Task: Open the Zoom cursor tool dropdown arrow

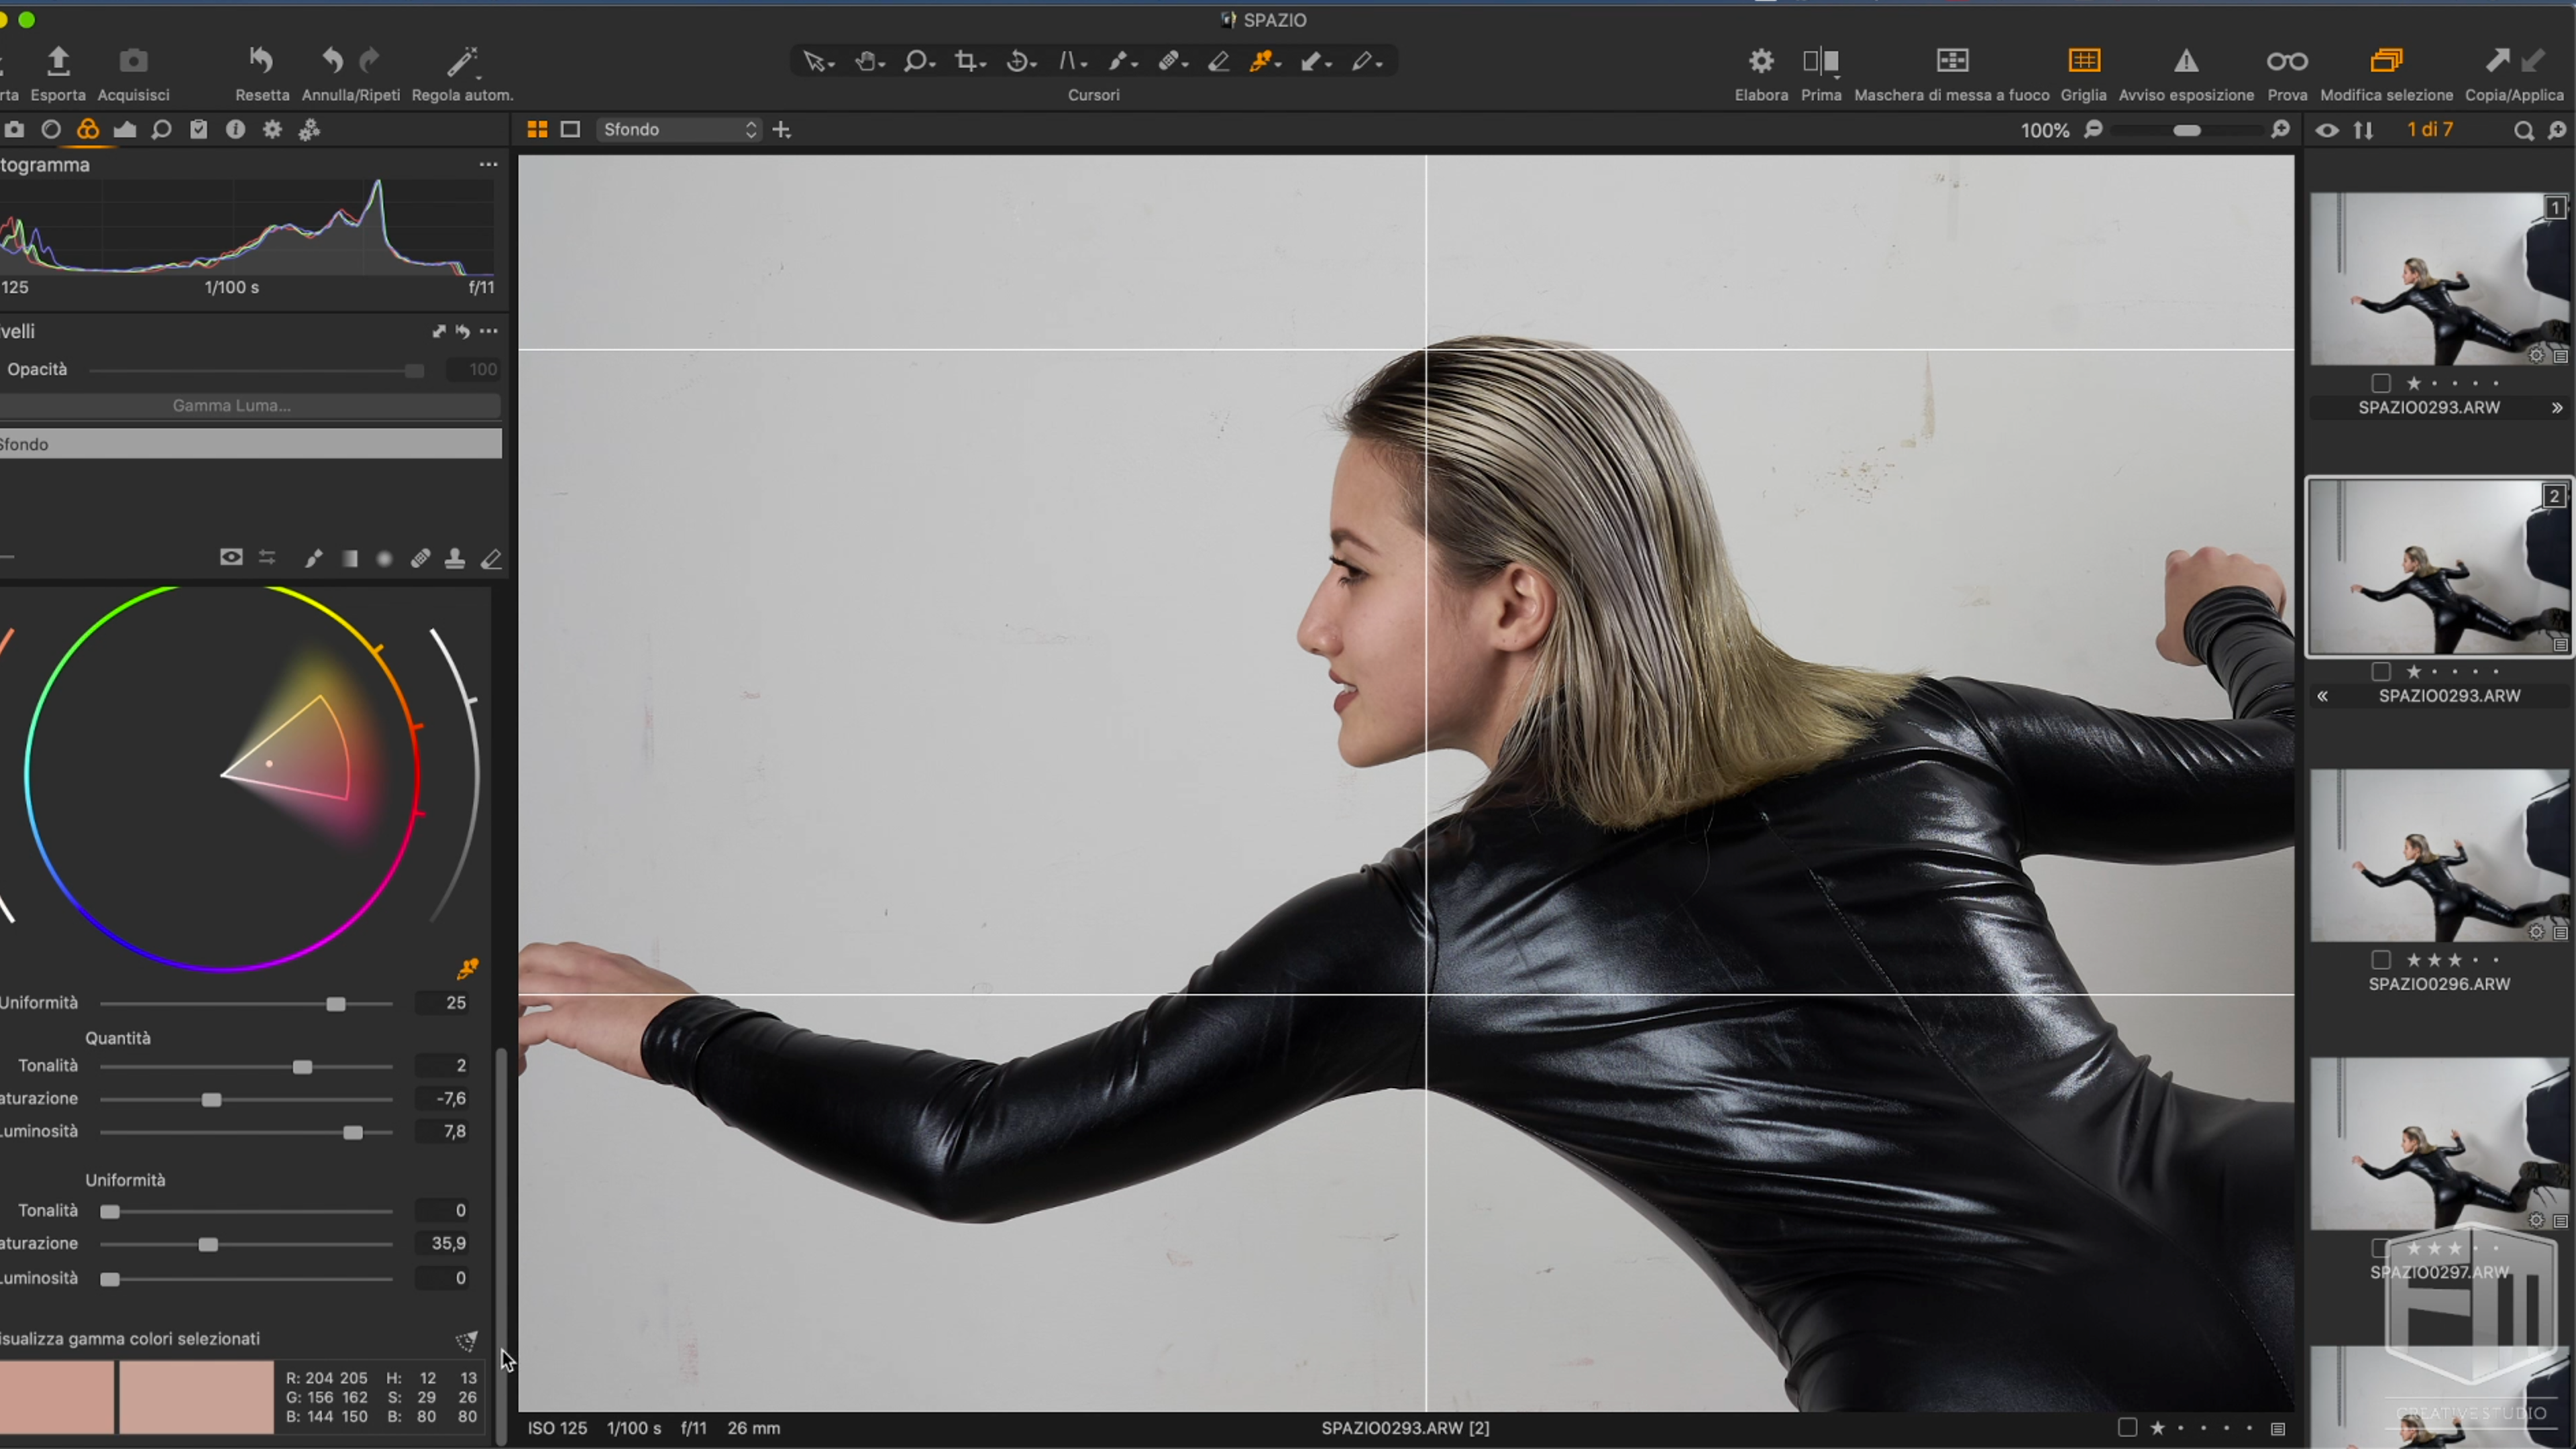Action: 932,66
